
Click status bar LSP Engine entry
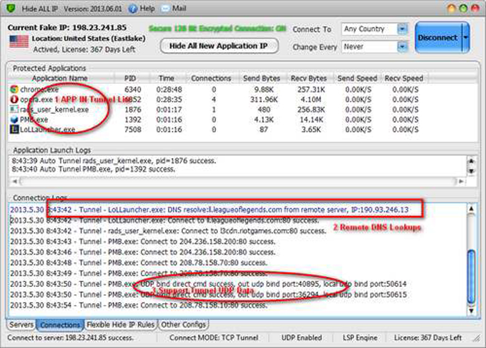pos(360,338)
